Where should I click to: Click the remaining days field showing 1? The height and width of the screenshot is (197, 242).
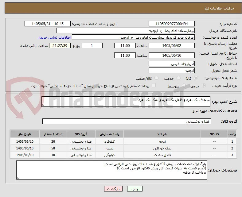(92, 45)
